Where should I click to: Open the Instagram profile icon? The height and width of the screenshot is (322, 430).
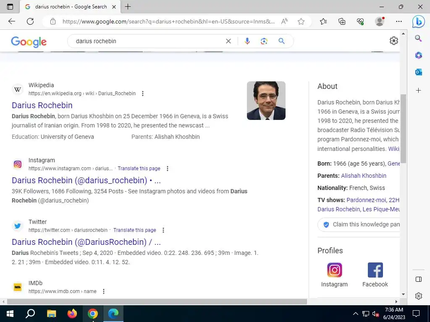[x=334, y=270]
